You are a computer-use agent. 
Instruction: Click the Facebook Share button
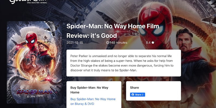click(137, 95)
